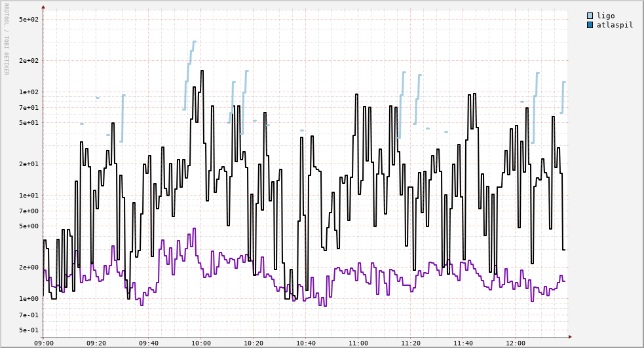Click the 5e+02 y-axis label
The height and width of the screenshot is (348, 644).
28,19
